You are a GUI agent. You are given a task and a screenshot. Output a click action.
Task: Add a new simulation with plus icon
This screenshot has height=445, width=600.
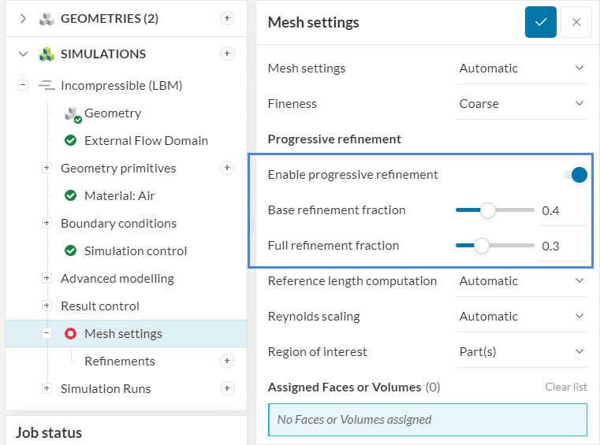227,54
